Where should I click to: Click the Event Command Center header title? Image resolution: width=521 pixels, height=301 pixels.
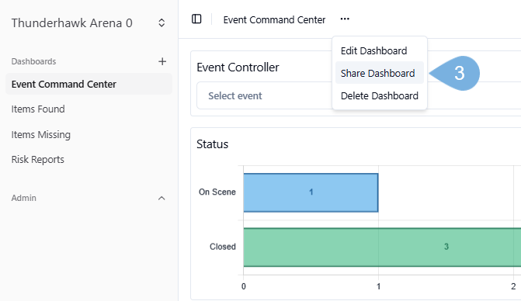click(274, 19)
